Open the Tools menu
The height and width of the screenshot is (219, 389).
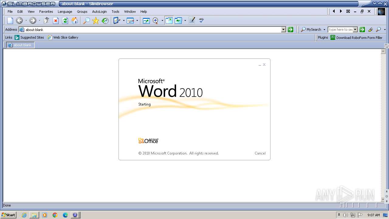pos(115,12)
